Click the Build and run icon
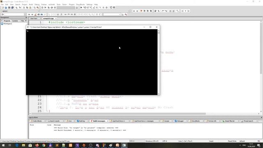The height and width of the screenshot is (148, 263). [48, 7]
